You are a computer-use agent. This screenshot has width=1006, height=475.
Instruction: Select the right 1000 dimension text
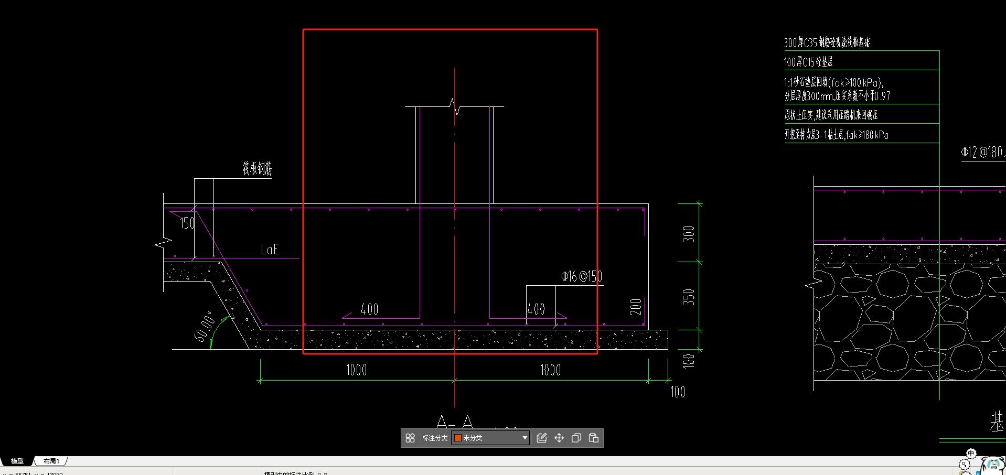tap(551, 370)
